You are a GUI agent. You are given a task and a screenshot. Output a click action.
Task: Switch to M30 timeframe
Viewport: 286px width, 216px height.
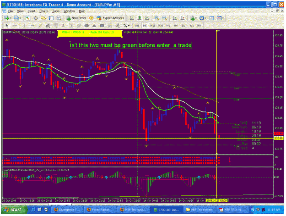pos(160,26)
